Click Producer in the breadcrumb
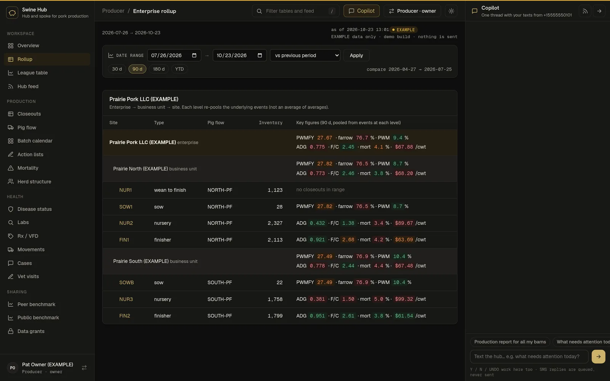Image resolution: width=610 pixels, height=381 pixels. click(x=113, y=11)
